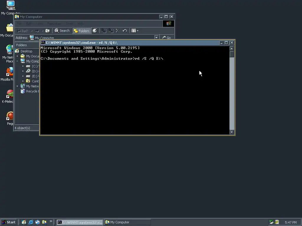
Task: Select My Network Places in Folders tree
Action: pos(30,86)
